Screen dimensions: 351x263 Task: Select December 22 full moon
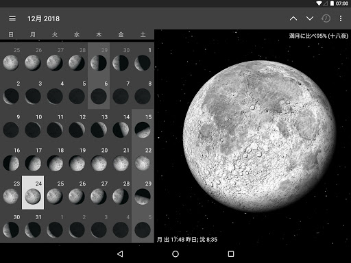143,159
